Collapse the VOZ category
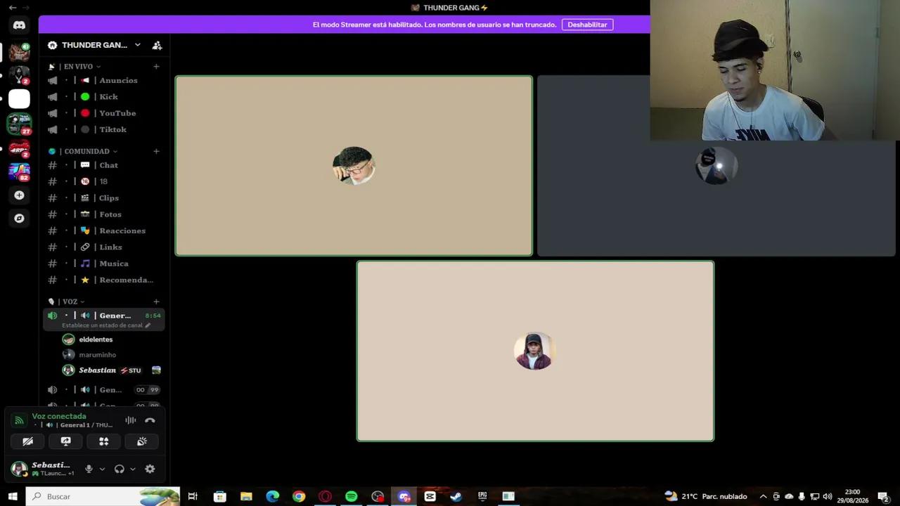900x506 pixels. pos(67,301)
